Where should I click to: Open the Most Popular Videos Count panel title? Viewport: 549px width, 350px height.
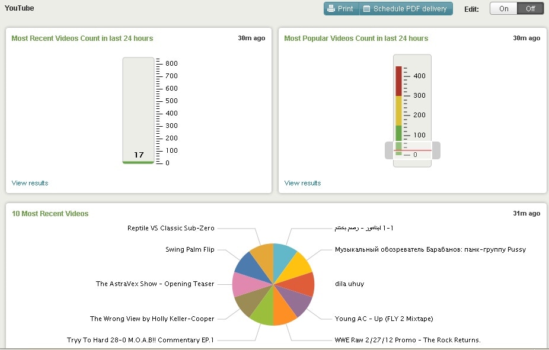coord(356,38)
